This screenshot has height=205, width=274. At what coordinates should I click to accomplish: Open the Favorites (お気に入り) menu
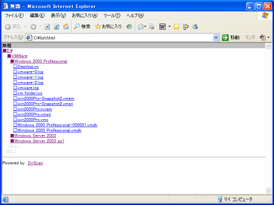pos(85,16)
